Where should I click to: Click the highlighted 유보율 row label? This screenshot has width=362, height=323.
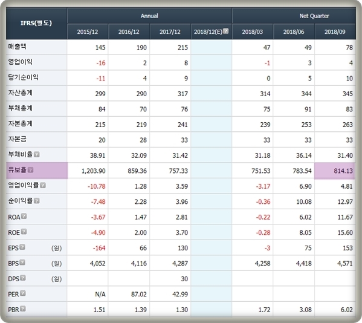coord(37,171)
